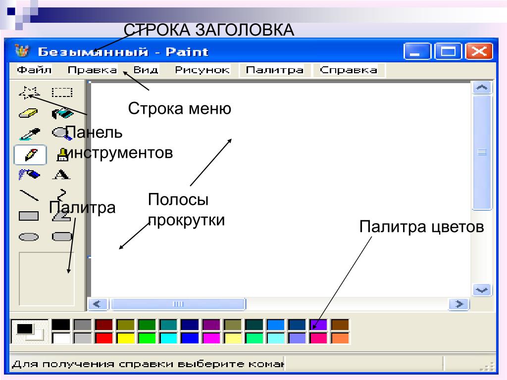Select the Curve tool
This screenshot has width=507, height=380.
pyautogui.click(x=61, y=195)
